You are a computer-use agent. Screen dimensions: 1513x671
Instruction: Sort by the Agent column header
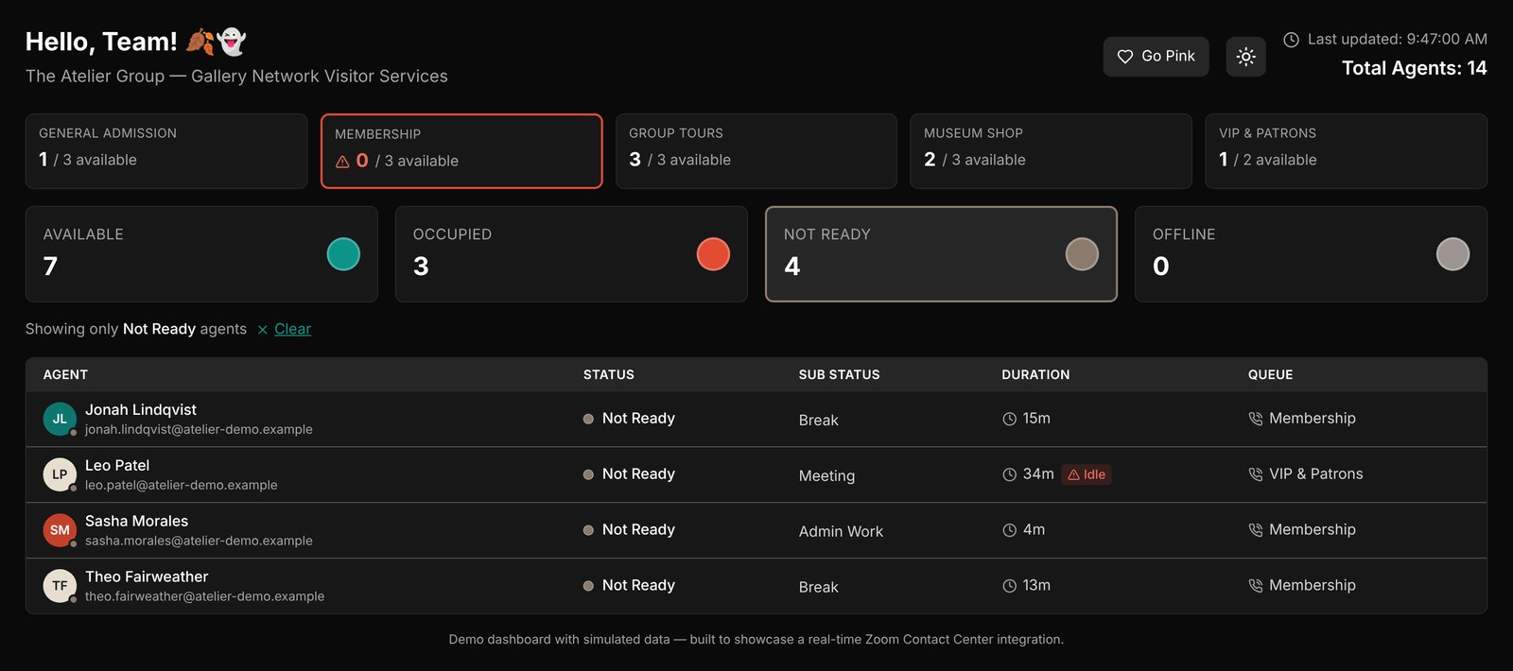point(65,375)
